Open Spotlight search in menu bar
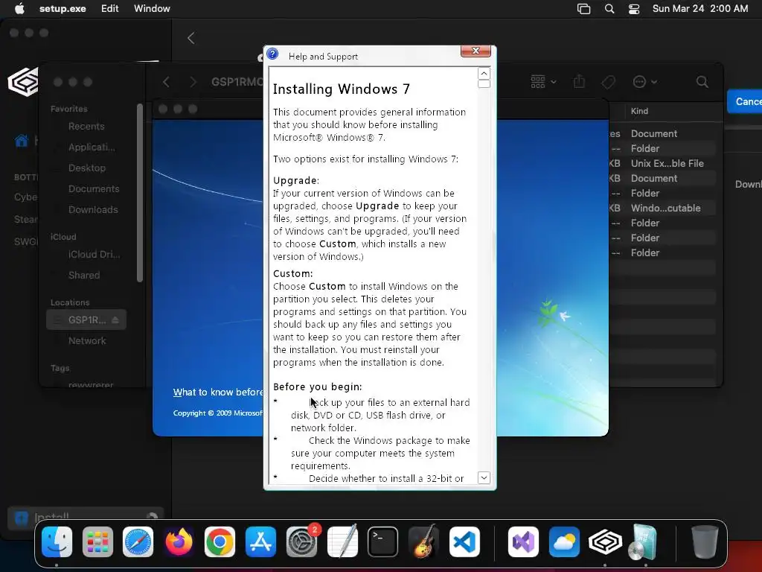 tap(609, 9)
